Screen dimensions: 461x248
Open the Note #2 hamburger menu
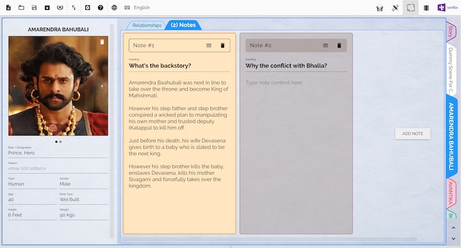coord(326,46)
